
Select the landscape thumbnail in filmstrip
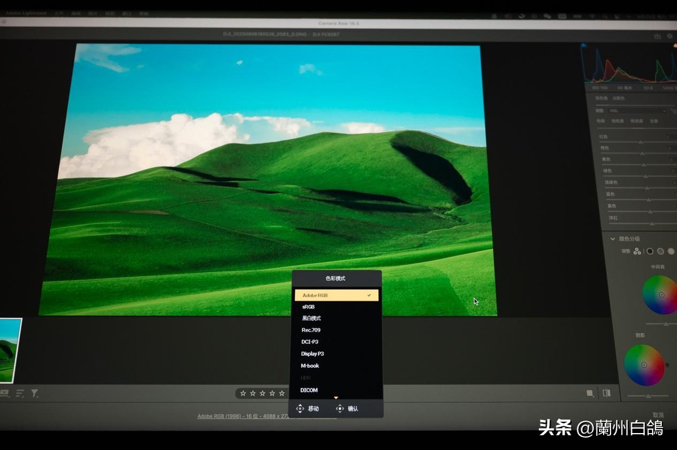[10, 350]
